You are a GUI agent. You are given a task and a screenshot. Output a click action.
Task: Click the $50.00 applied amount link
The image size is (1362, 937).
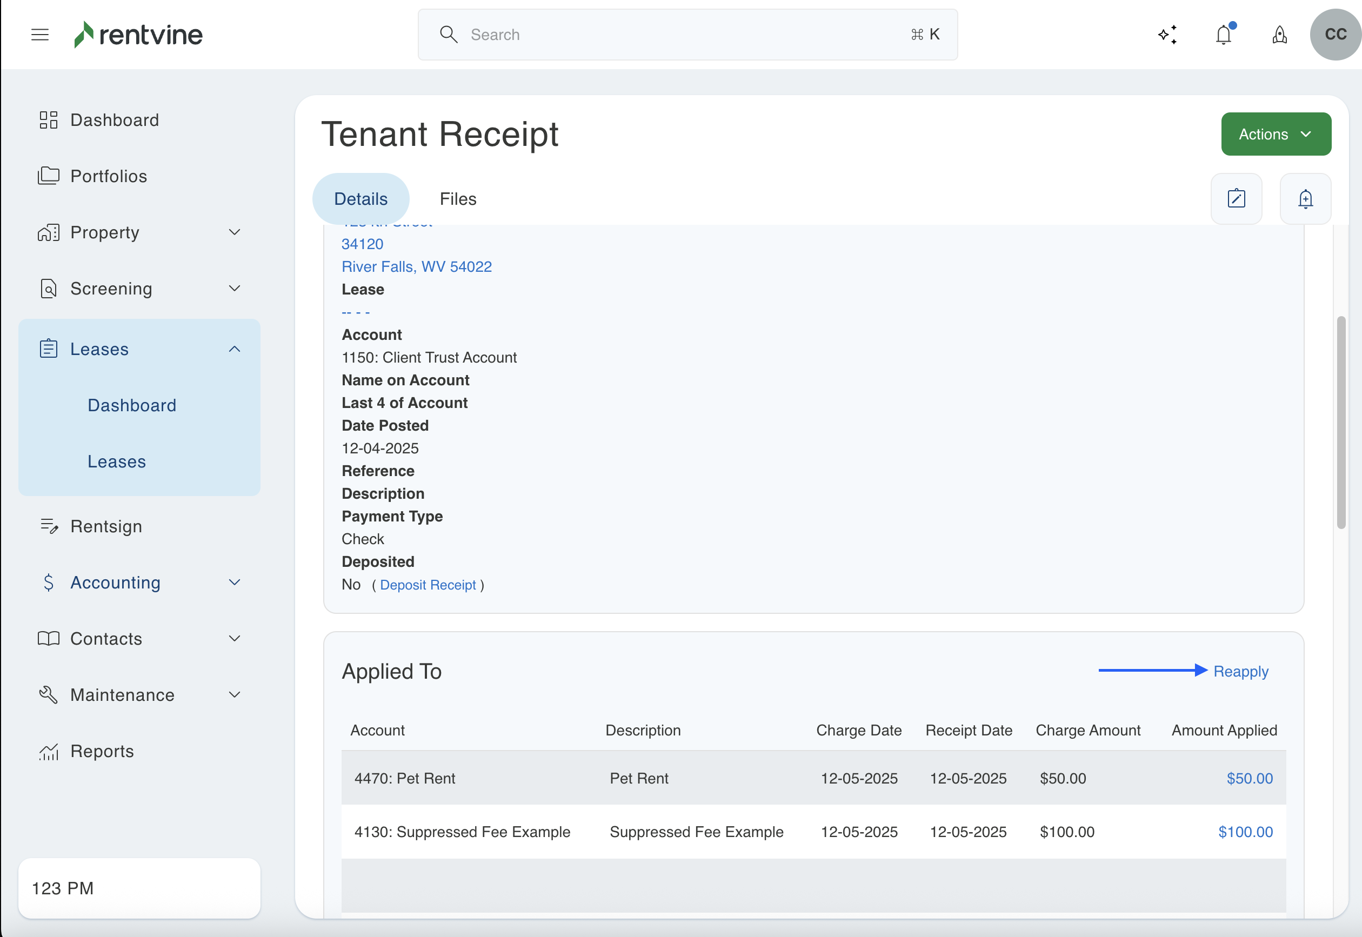[1249, 778]
